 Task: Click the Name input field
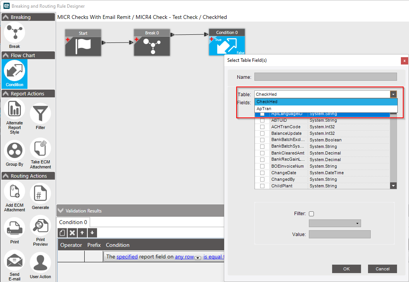pyautogui.click(x=325, y=76)
